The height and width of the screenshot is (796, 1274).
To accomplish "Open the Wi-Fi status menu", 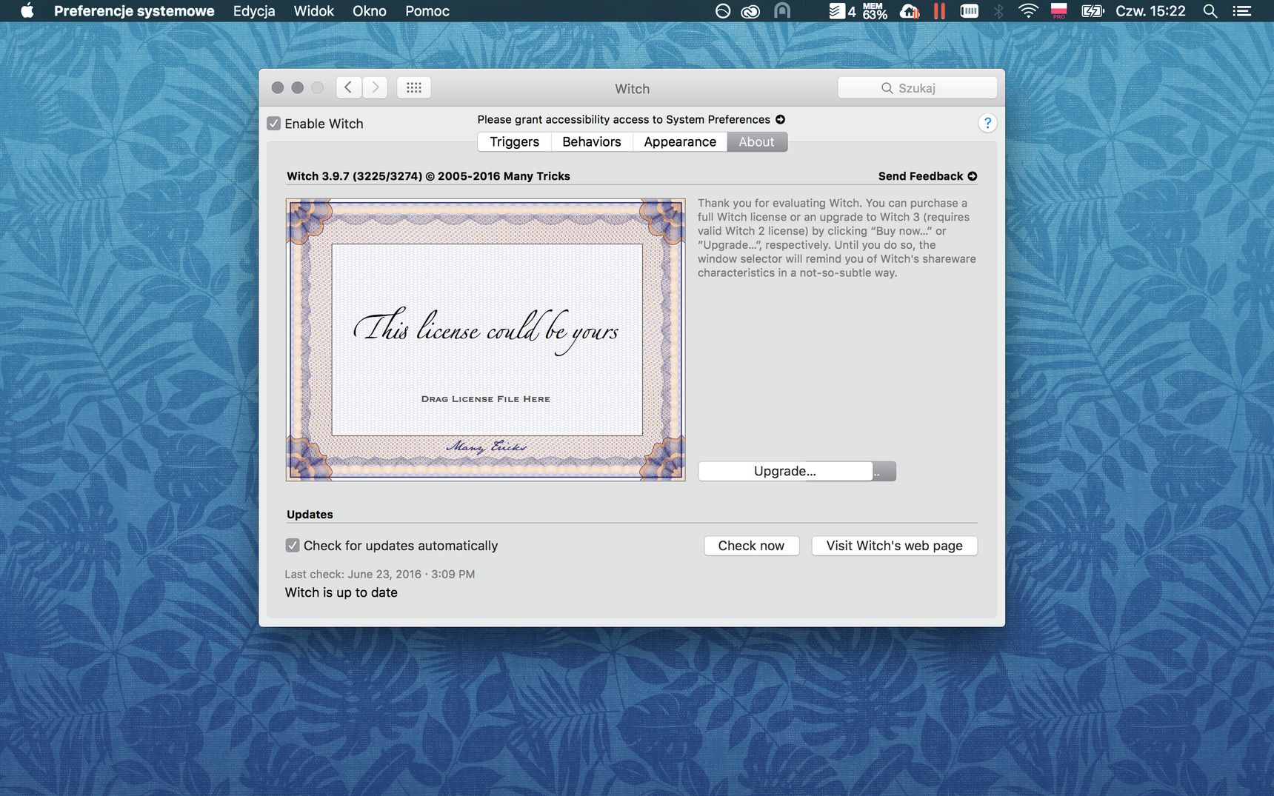I will 1028,11.
